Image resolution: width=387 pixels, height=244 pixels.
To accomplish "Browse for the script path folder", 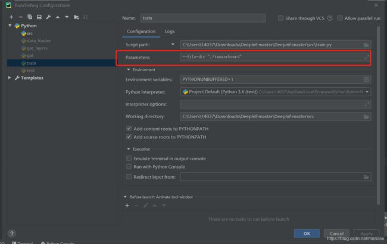I will [366, 45].
